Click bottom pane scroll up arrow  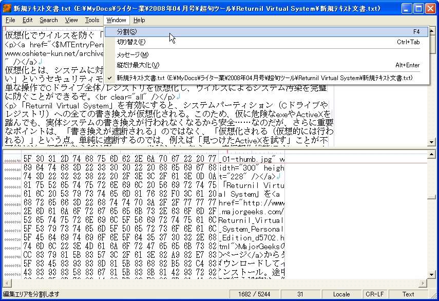point(431,154)
